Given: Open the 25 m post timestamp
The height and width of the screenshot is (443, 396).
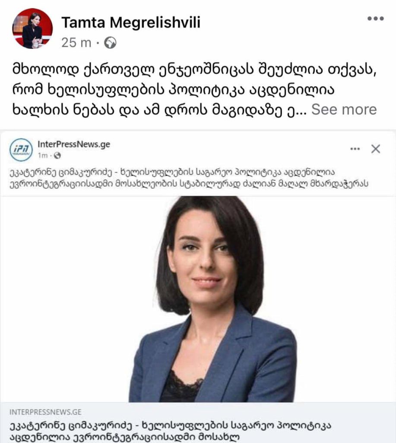Looking at the screenshot, I should (76, 43).
